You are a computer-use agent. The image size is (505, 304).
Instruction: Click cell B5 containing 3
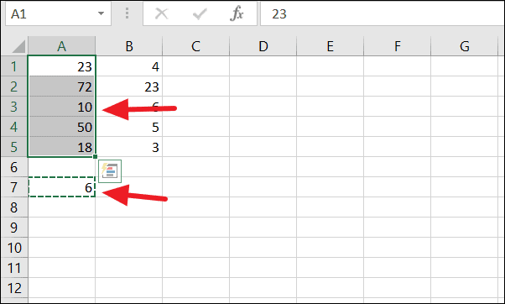pos(129,147)
